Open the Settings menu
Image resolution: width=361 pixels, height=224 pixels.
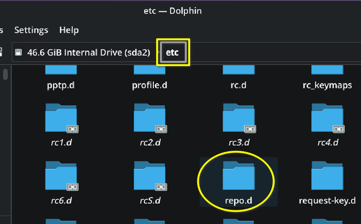point(32,30)
